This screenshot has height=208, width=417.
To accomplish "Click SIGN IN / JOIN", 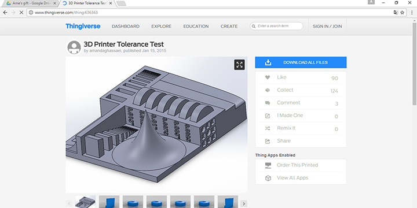I will (x=327, y=26).
